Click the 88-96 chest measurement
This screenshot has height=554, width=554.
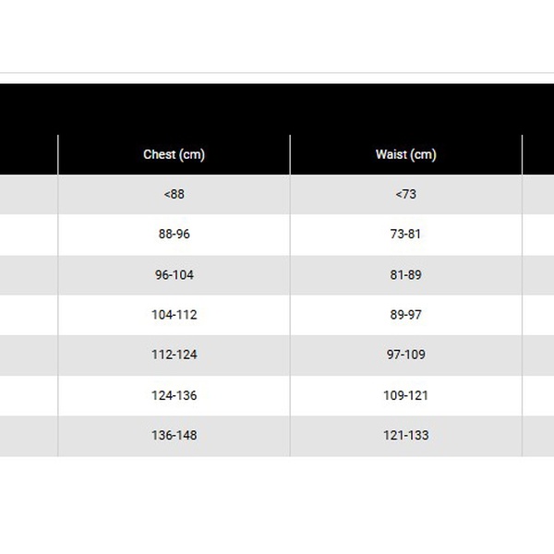pos(174,234)
